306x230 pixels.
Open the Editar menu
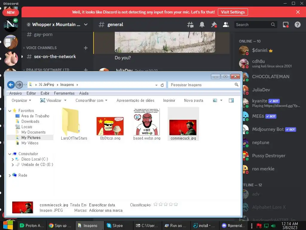pos(31,93)
